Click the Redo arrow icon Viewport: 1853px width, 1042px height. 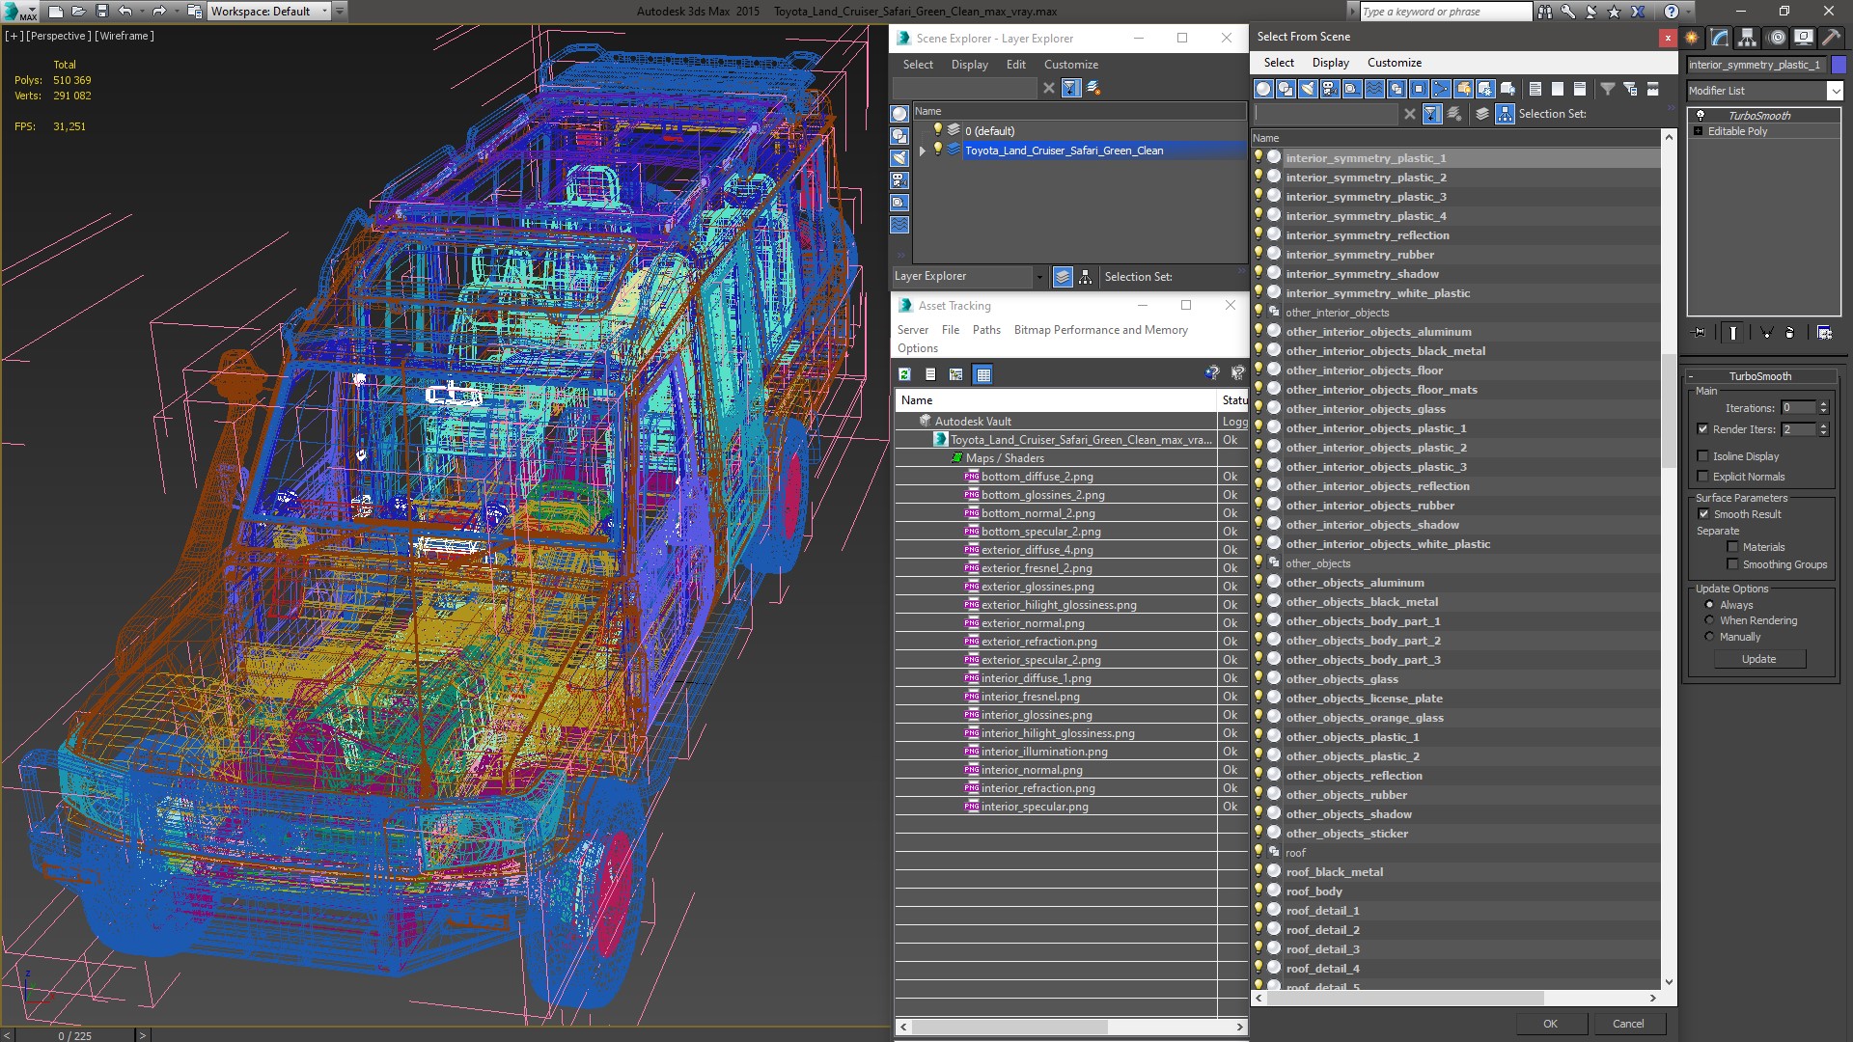(x=160, y=12)
